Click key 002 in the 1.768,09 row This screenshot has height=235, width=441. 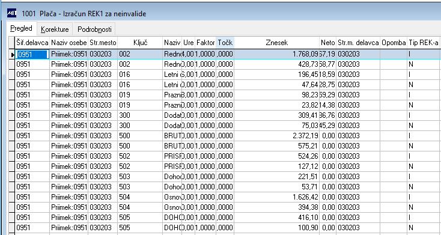tap(141, 54)
